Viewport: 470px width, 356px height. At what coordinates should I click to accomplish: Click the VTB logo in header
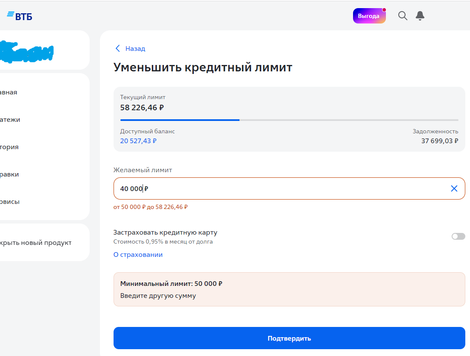tap(20, 16)
